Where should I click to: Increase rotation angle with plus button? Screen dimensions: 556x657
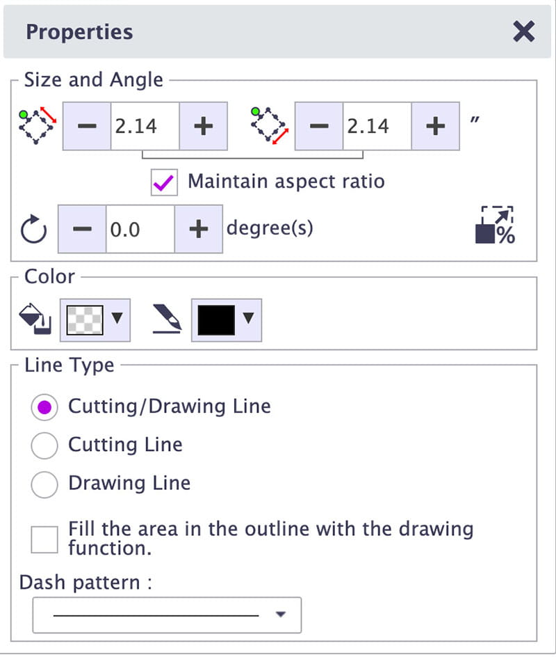(199, 229)
